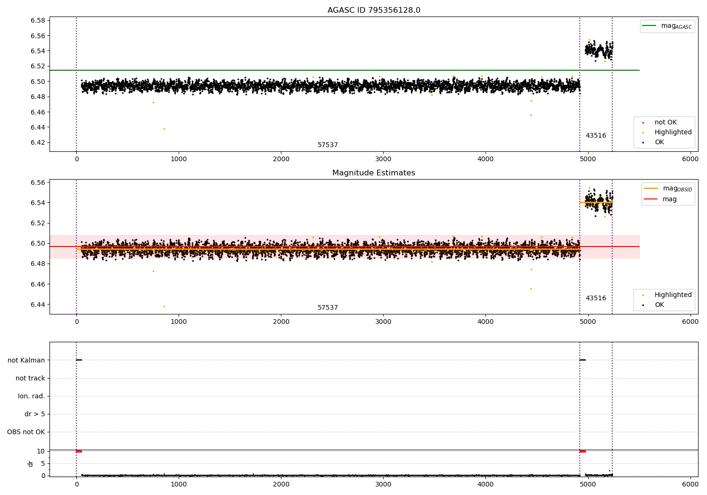Click the 4000 x-tick under bottom panel
Image resolution: width=707 pixels, height=495 pixels.
point(485,484)
